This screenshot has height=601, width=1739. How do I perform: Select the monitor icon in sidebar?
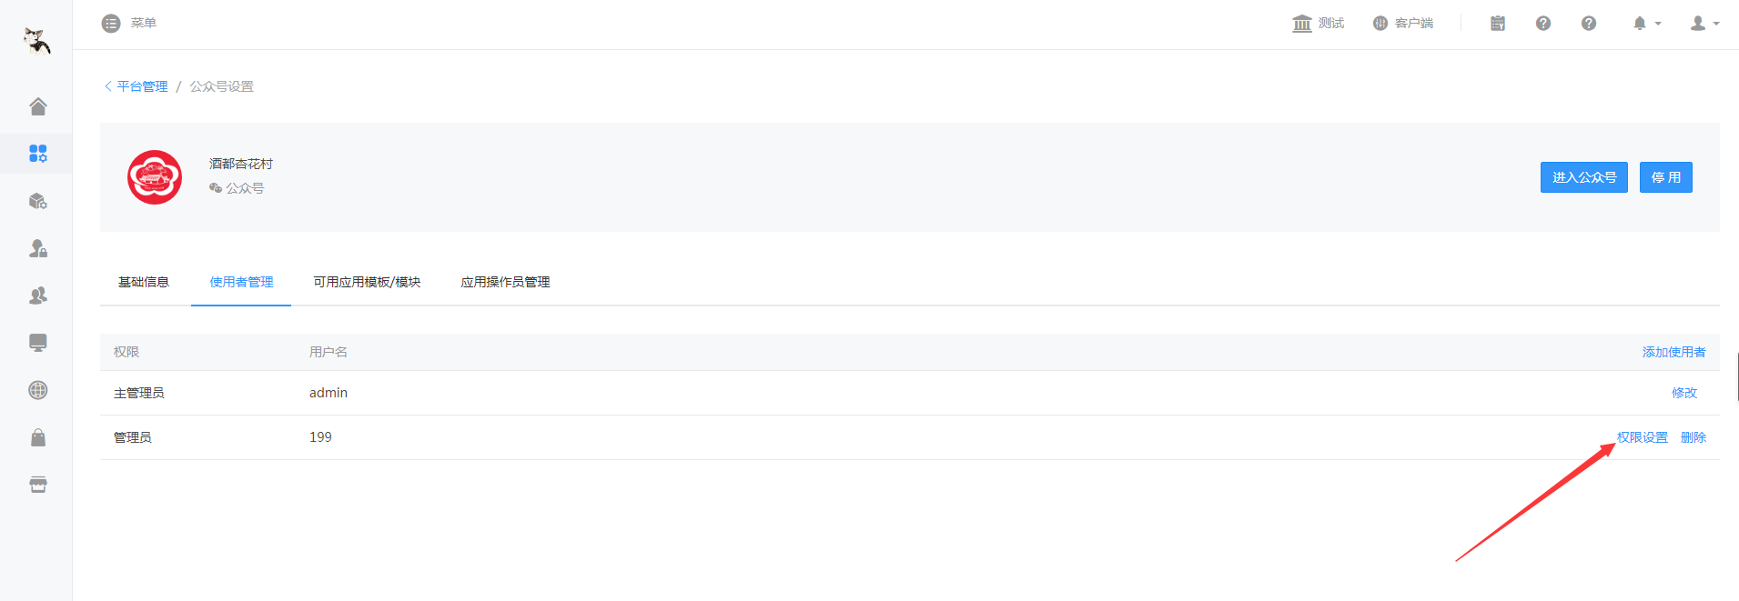click(x=37, y=343)
